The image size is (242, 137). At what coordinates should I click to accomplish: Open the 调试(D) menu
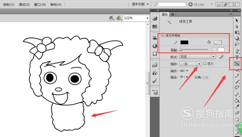(x=24, y=5)
